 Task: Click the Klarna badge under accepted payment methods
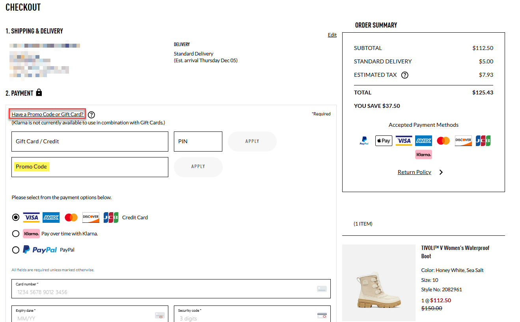(x=423, y=155)
